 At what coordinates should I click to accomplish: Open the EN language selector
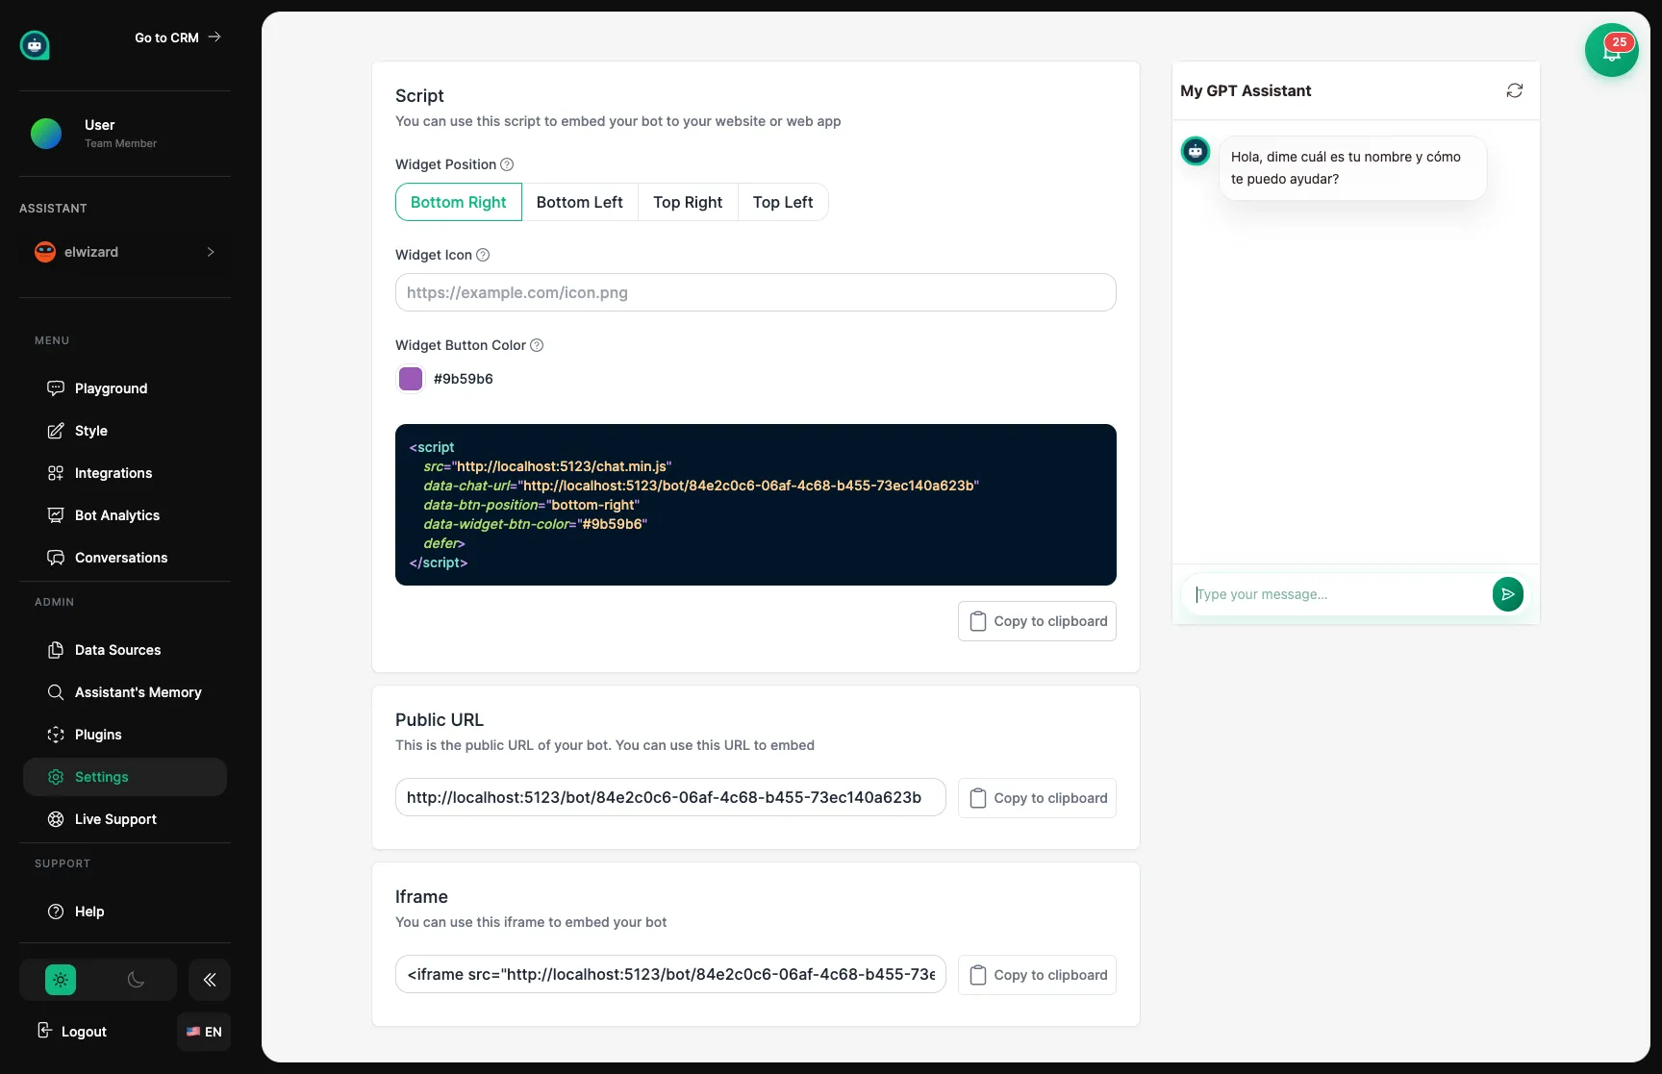click(x=204, y=1032)
